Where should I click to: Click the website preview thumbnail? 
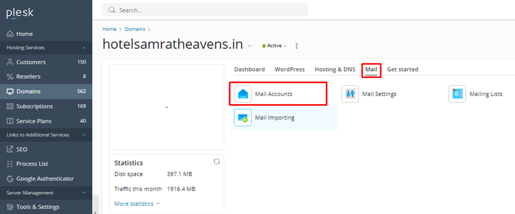(x=167, y=108)
